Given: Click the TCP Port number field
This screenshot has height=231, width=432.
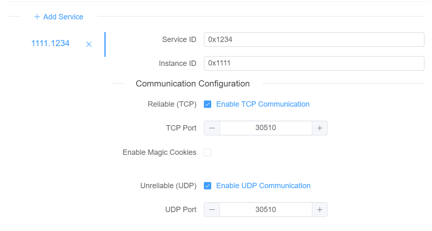Looking at the screenshot, I should click(x=266, y=128).
